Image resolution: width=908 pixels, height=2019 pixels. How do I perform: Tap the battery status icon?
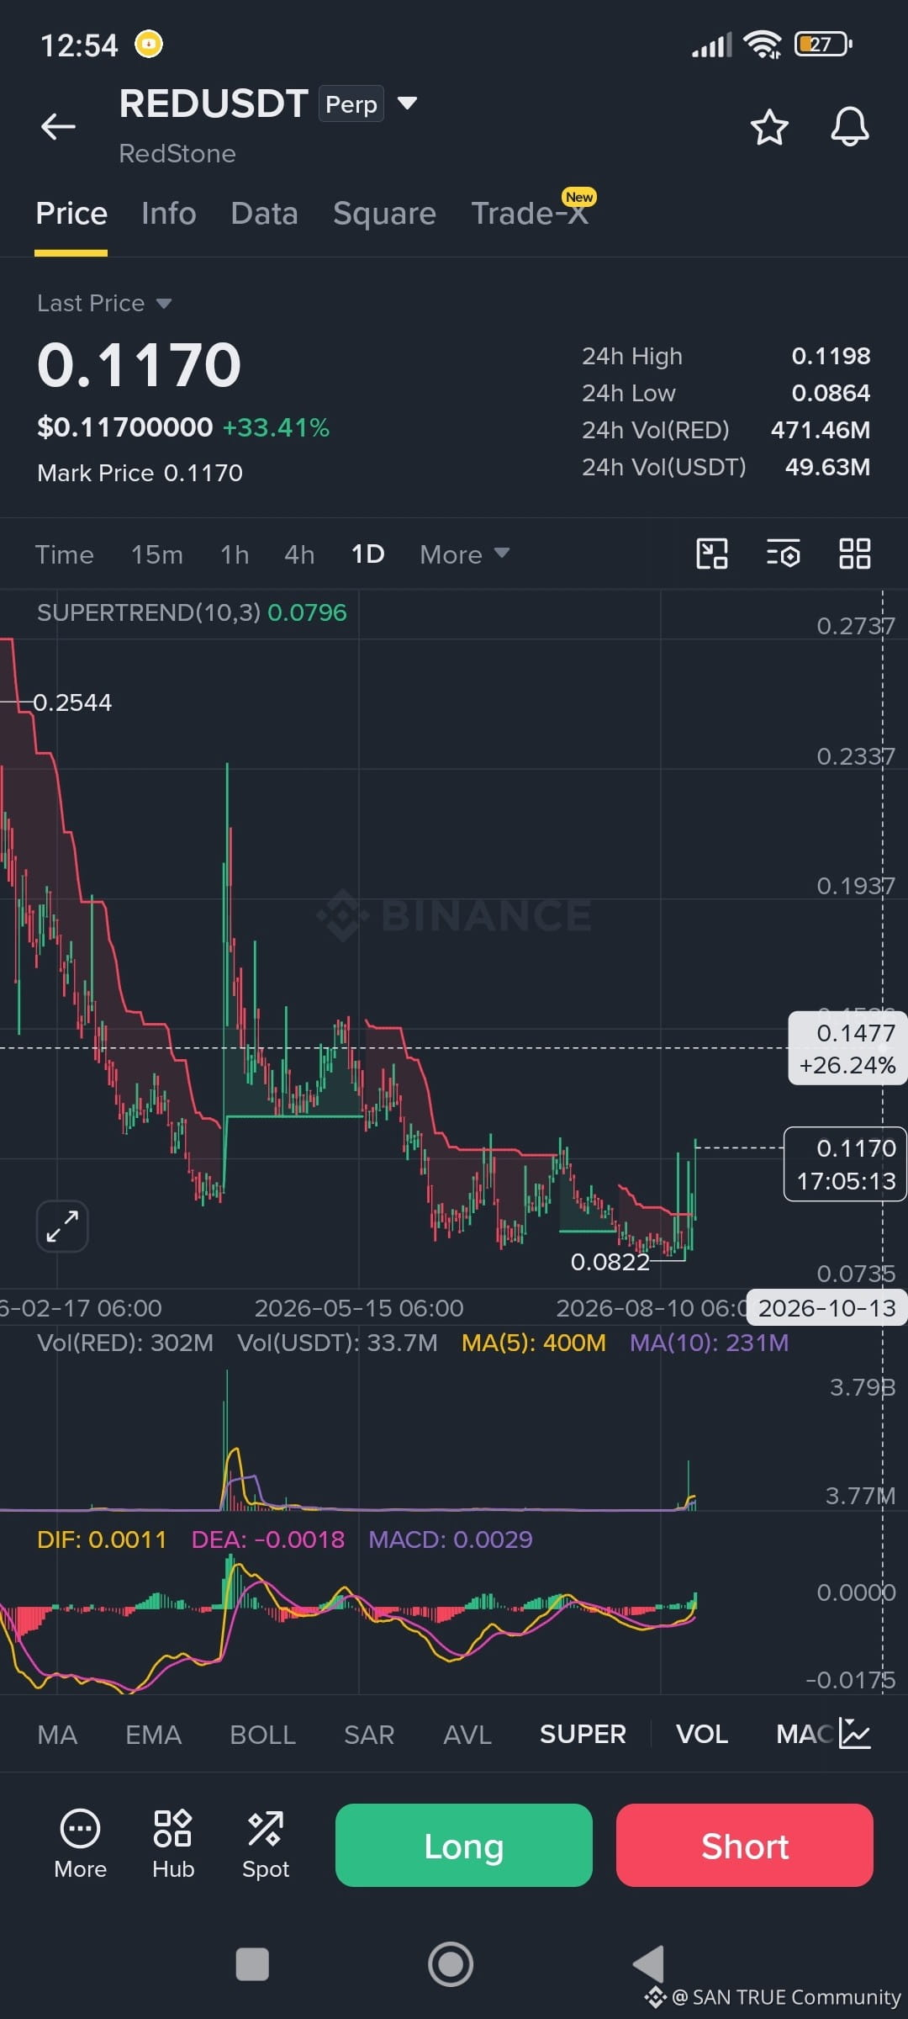pos(823,44)
